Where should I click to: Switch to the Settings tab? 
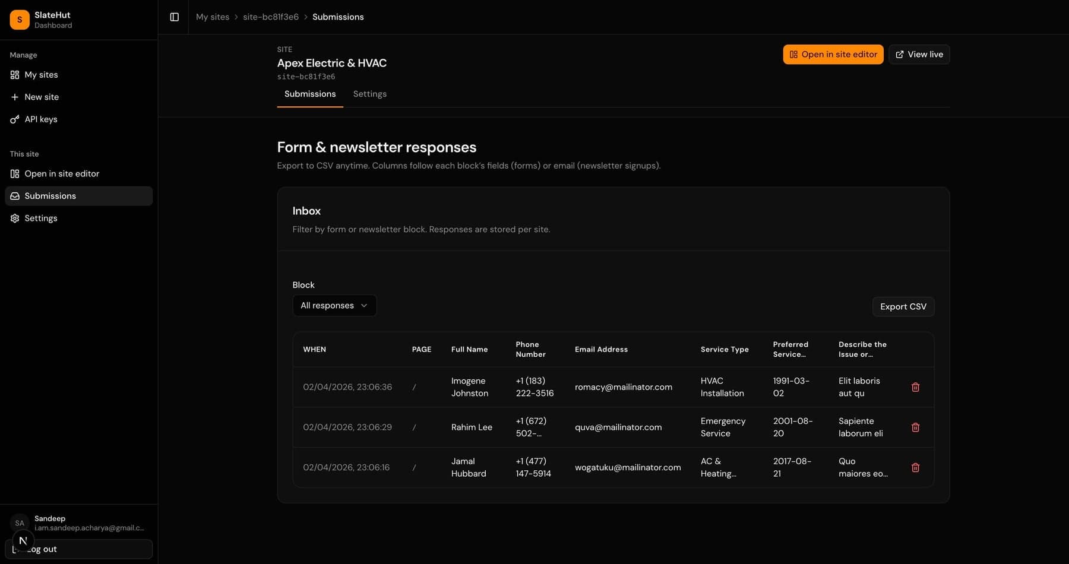[369, 94]
